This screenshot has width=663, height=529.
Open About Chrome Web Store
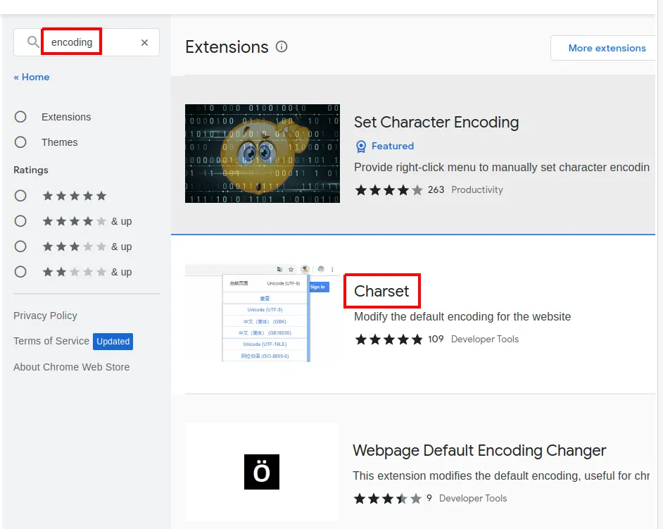coord(72,367)
